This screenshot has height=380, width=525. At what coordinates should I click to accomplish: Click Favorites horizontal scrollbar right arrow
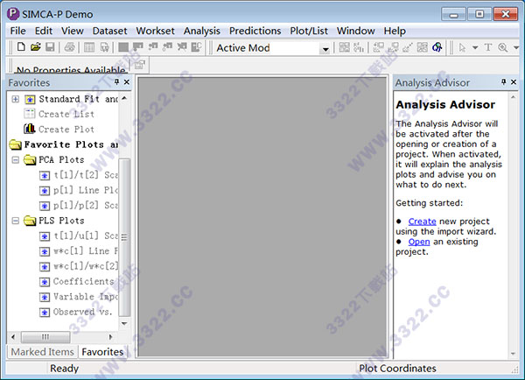click(x=110, y=337)
